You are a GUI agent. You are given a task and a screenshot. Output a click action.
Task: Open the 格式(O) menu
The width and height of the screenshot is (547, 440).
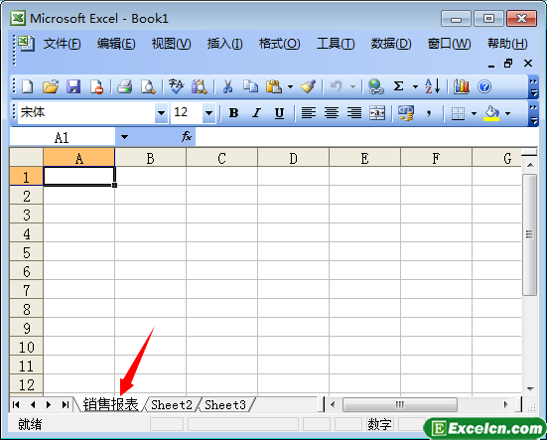click(279, 44)
